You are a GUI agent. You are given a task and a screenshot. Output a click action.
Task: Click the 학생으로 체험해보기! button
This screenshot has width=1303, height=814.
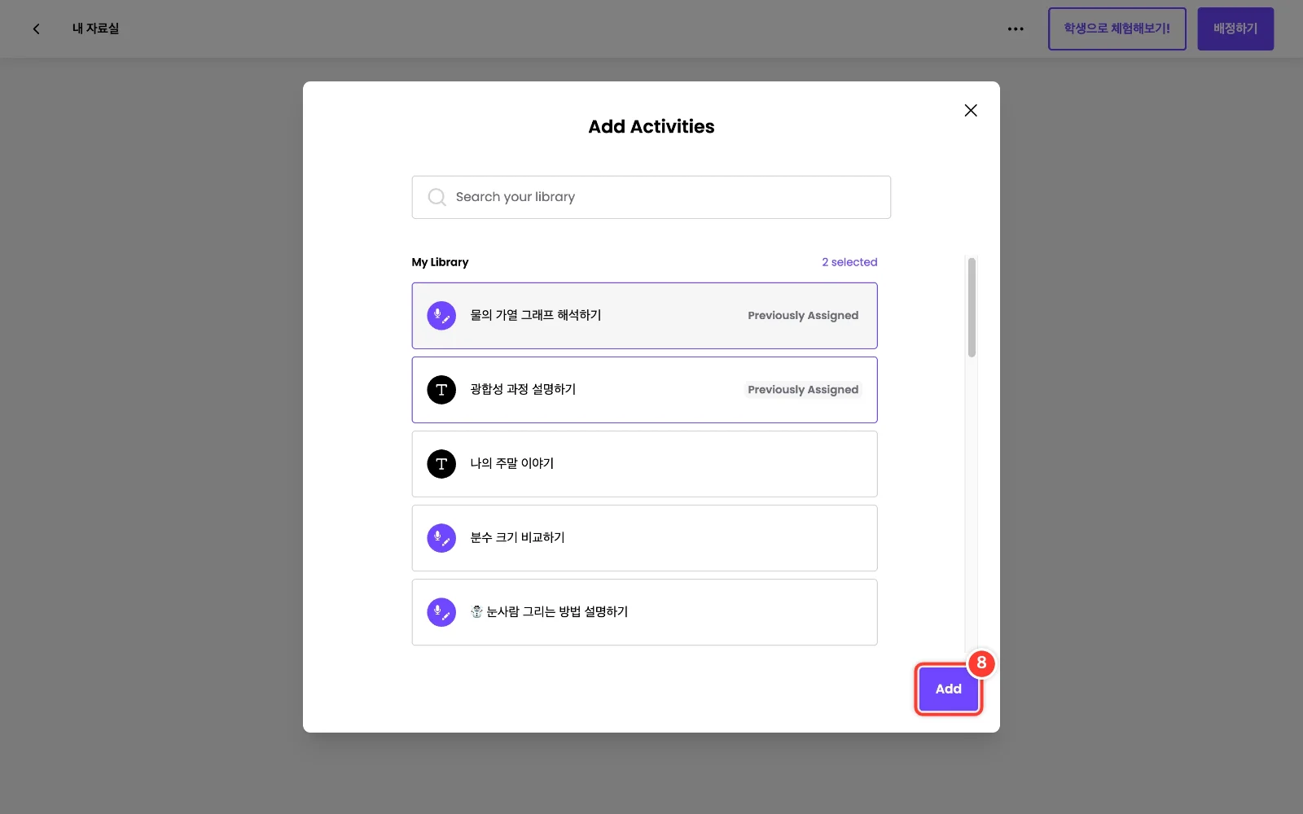[1117, 28]
